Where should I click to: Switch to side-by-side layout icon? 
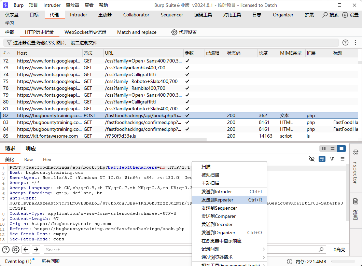[324, 149]
